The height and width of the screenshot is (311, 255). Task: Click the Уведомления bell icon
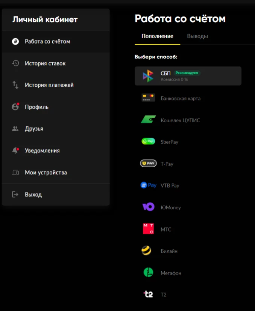pos(15,150)
